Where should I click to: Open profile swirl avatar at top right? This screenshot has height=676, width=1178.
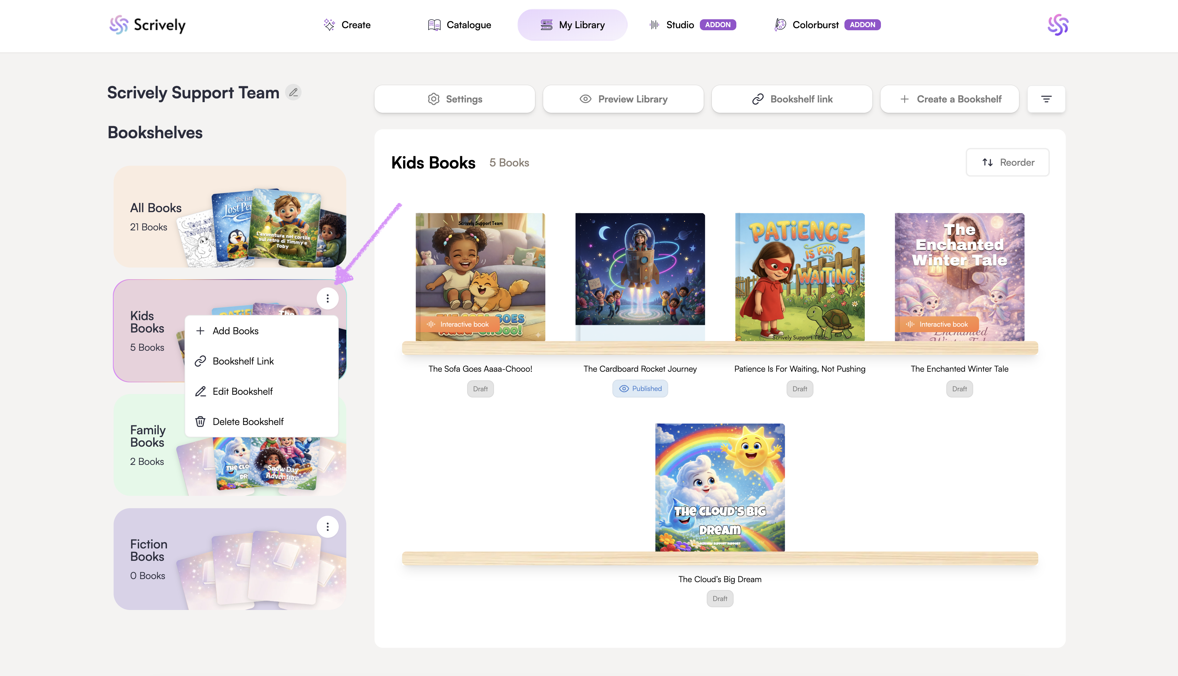click(1058, 25)
